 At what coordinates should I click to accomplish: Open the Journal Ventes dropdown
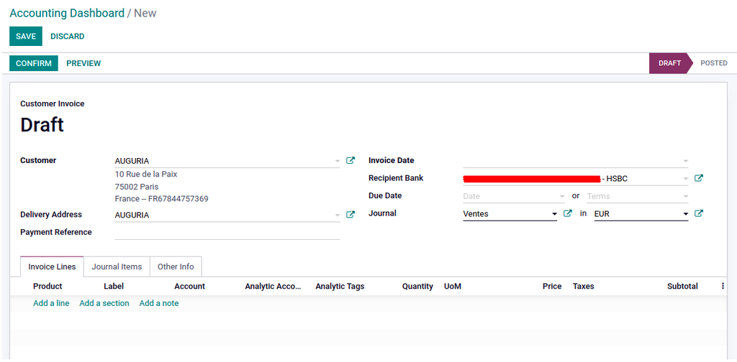pos(554,214)
